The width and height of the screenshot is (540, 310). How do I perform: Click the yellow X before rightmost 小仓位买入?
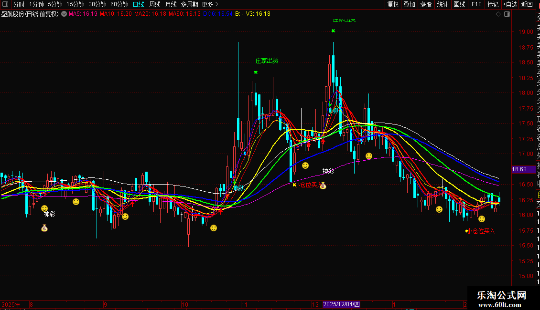click(x=467, y=231)
